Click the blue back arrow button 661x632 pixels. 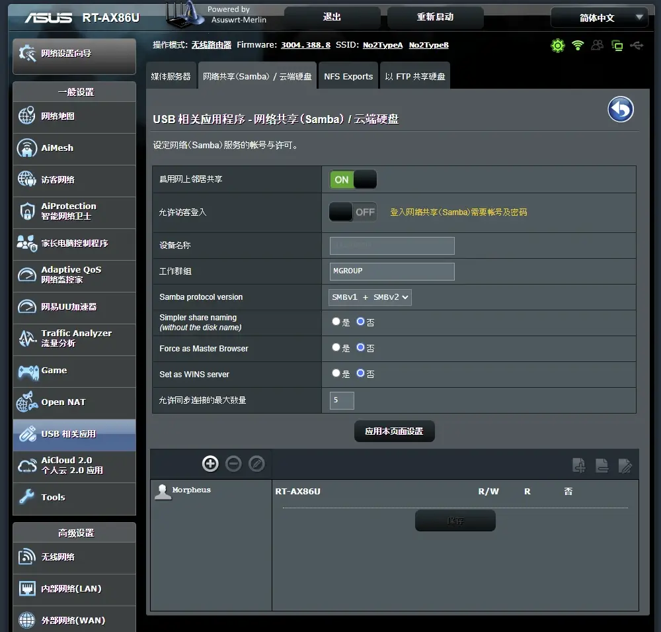point(621,109)
